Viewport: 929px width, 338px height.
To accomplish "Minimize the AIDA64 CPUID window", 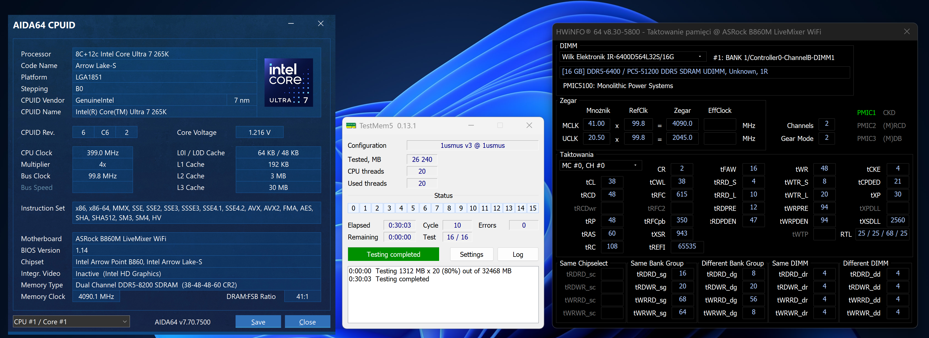I will point(291,24).
